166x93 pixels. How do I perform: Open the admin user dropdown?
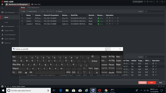(152, 2)
